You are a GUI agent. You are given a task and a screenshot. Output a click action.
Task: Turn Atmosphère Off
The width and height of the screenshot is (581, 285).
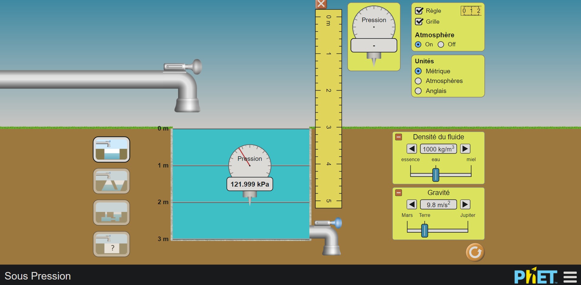(x=441, y=45)
